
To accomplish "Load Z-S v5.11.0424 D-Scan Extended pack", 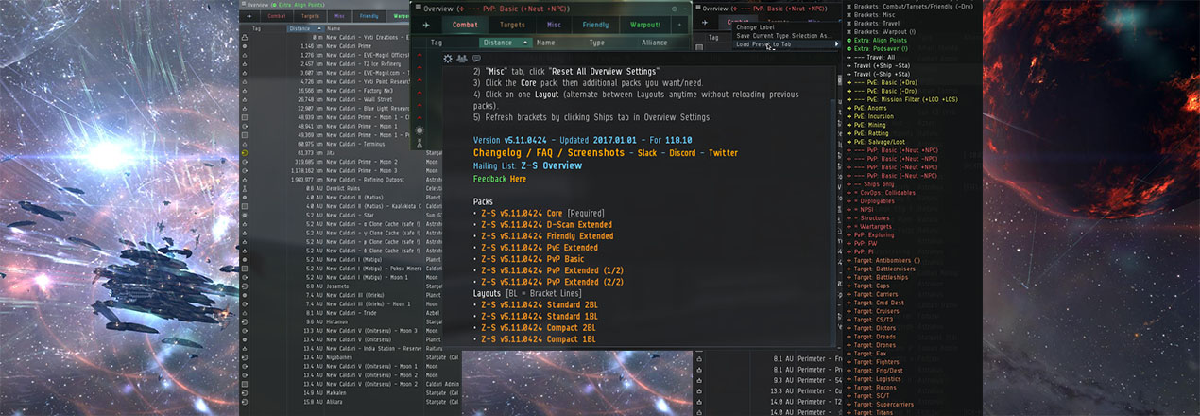I will point(546,225).
